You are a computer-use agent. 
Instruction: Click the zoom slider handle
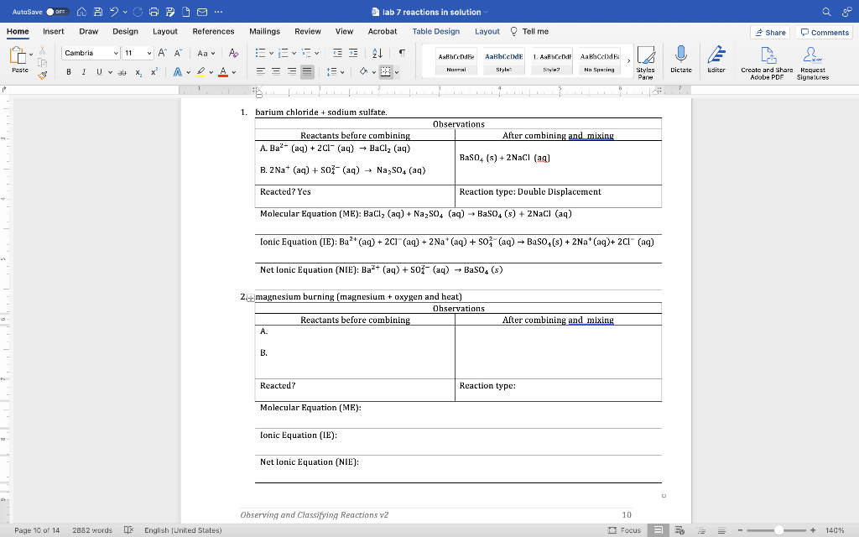[778, 530]
